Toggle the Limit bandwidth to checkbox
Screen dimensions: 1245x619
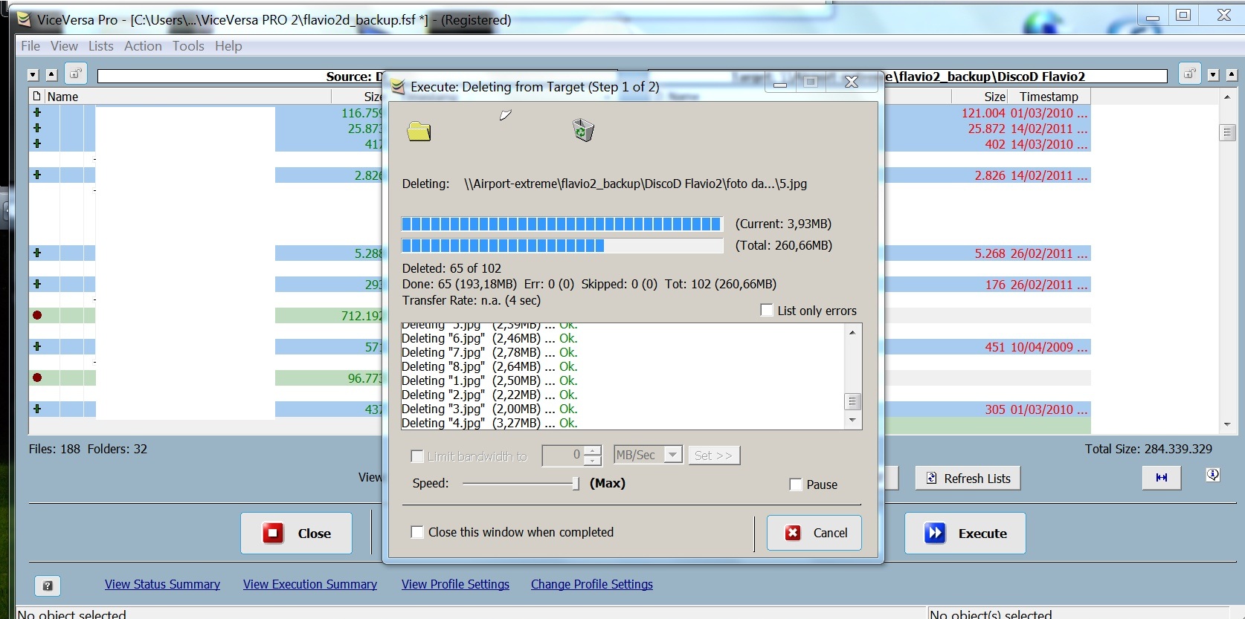(x=417, y=456)
